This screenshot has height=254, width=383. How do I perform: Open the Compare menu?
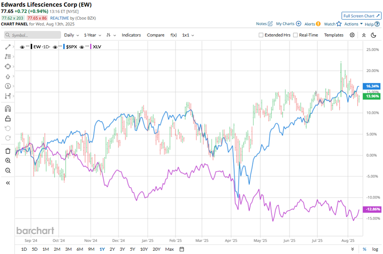click(156, 35)
